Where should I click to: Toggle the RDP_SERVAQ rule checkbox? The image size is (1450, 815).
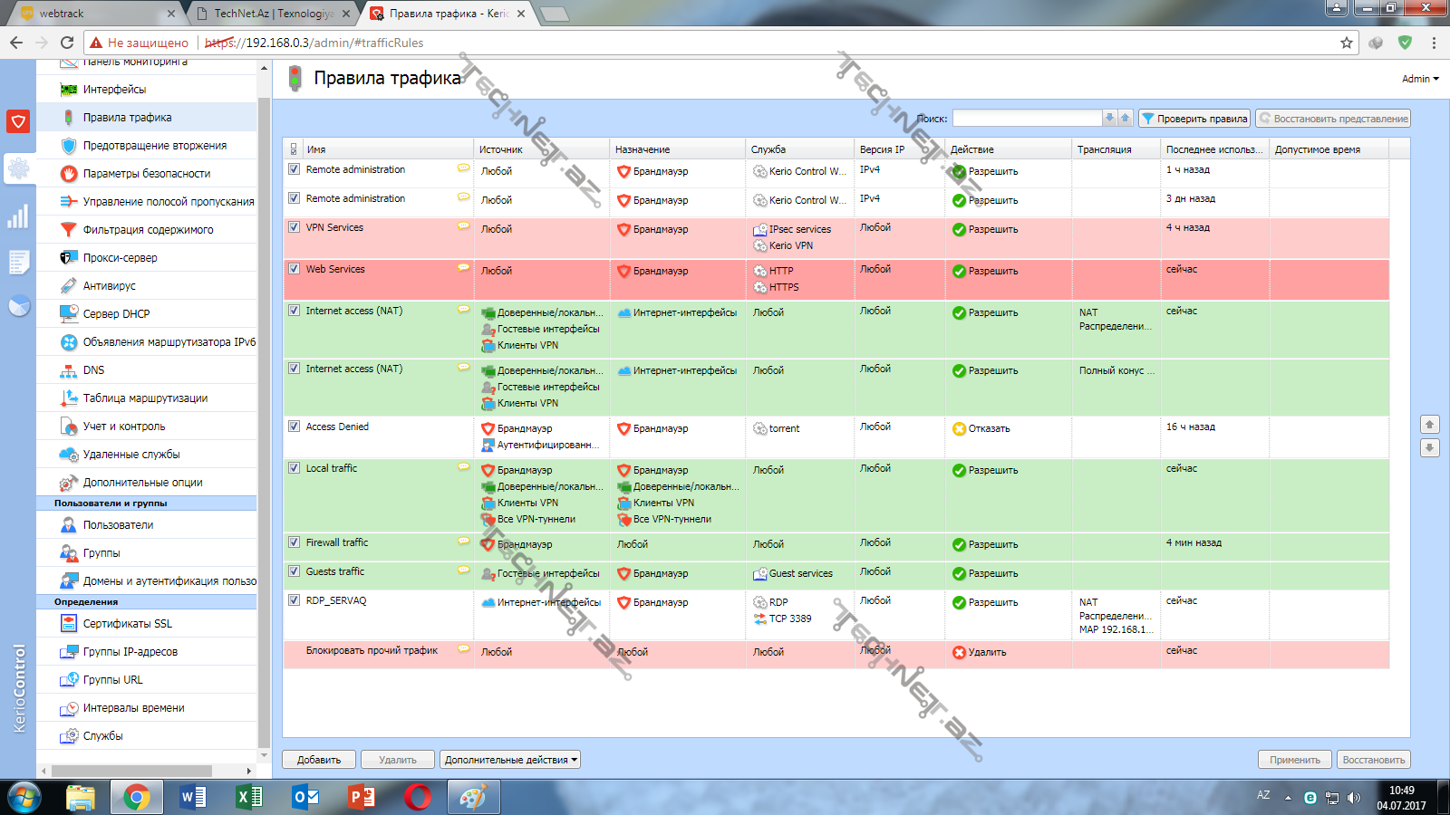(294, 600)
